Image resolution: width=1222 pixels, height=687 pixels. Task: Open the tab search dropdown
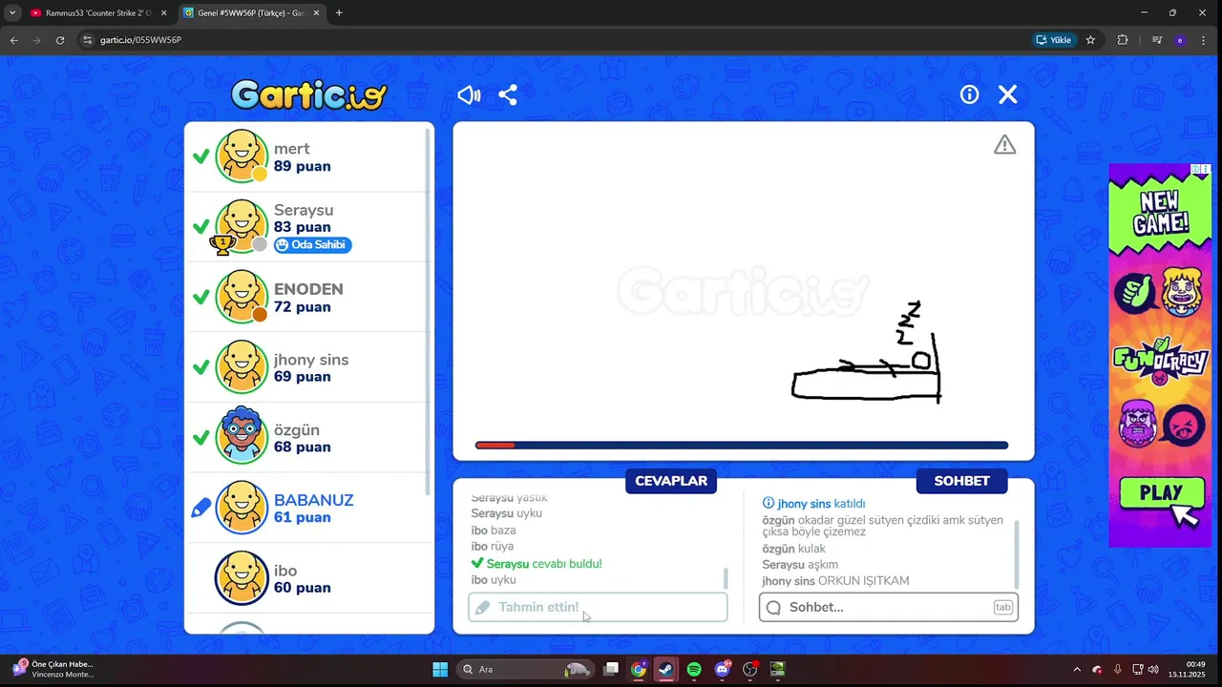[x=12, y=12]
